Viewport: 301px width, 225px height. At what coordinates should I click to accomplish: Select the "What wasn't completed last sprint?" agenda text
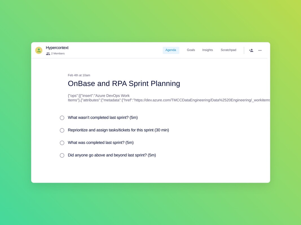click(x=102, y=118)
